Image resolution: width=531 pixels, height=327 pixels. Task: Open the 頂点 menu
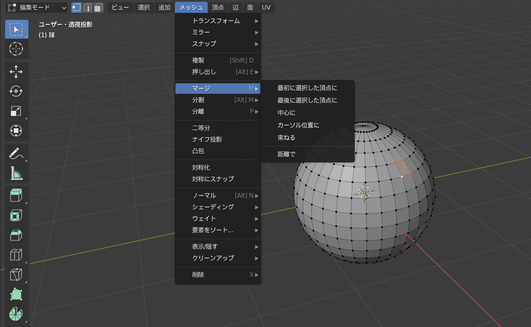coord(218,7)
